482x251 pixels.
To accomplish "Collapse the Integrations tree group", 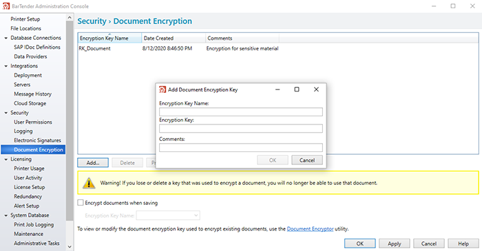I will pos(6,66).
